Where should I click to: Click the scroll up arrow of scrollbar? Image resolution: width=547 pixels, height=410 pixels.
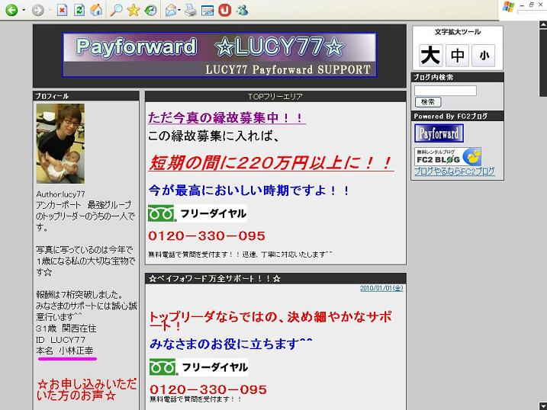tap(543, 24)
